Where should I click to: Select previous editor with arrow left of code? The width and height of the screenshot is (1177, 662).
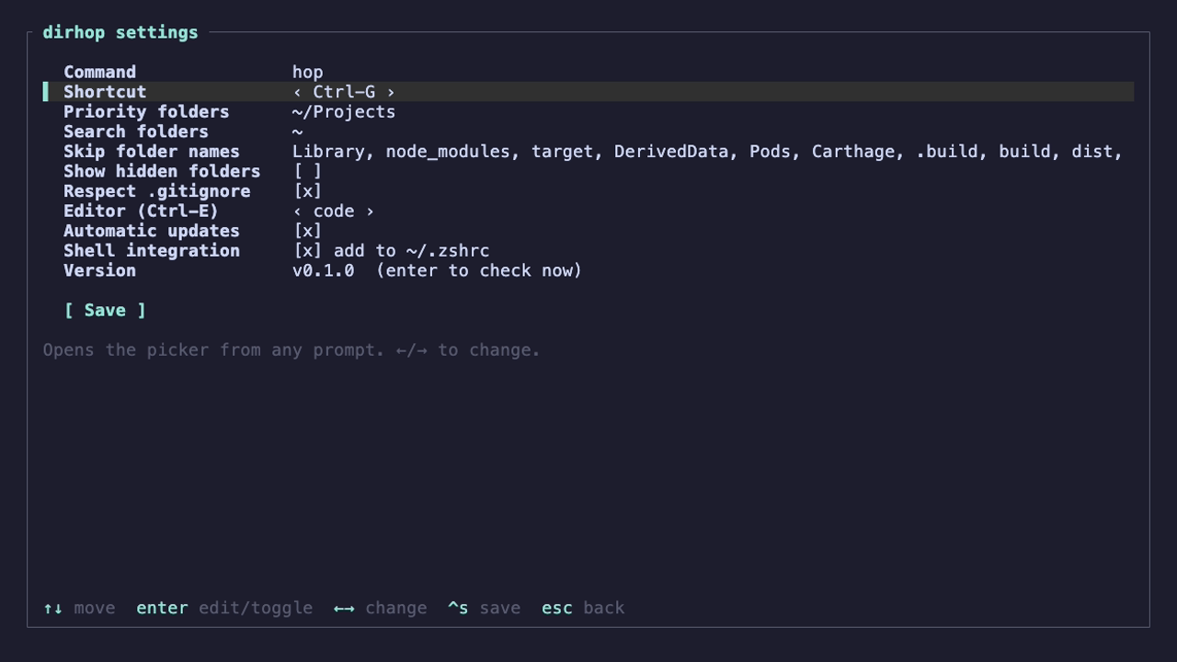[x=298, y=211]
